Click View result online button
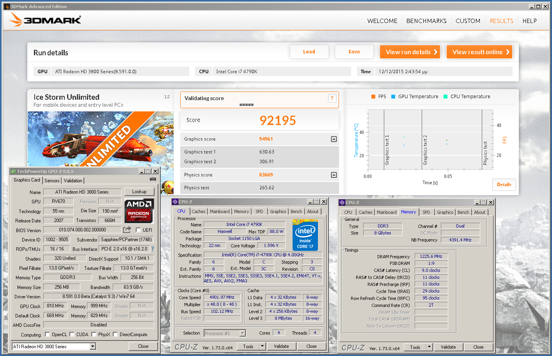 479,52
